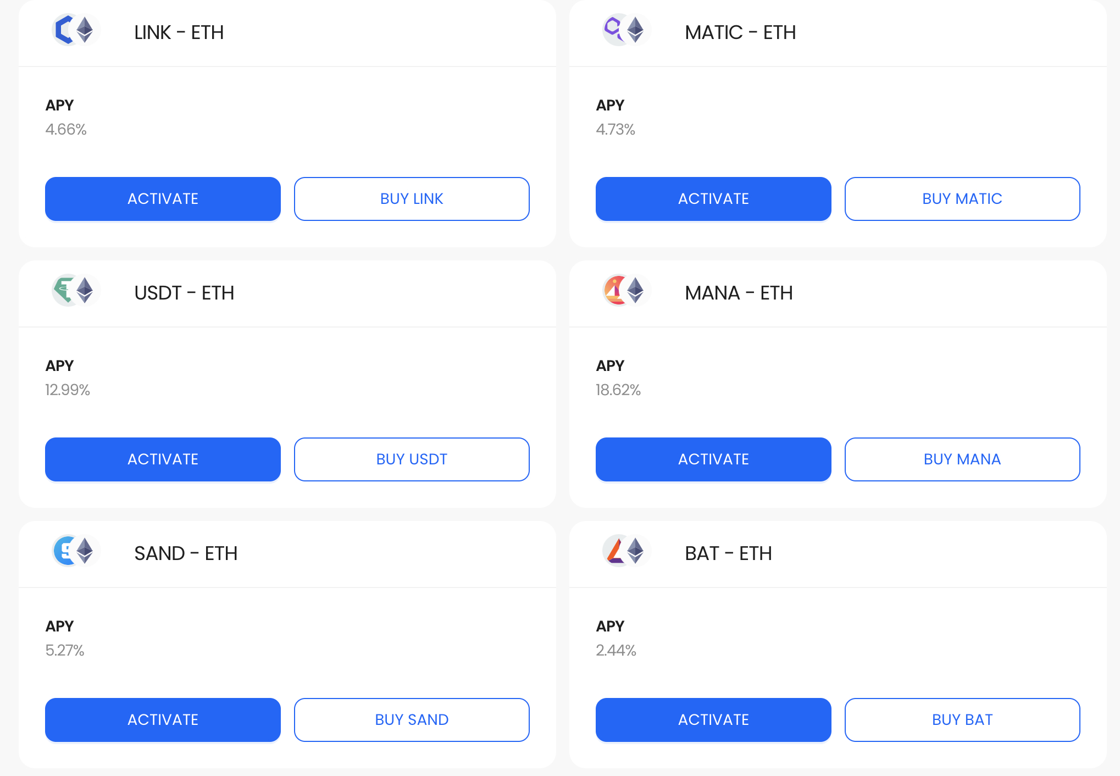Activate the USDT - ETH pool
This screenshot has width=1120, height=776.
pyautogui.click(x=163, y=459)
